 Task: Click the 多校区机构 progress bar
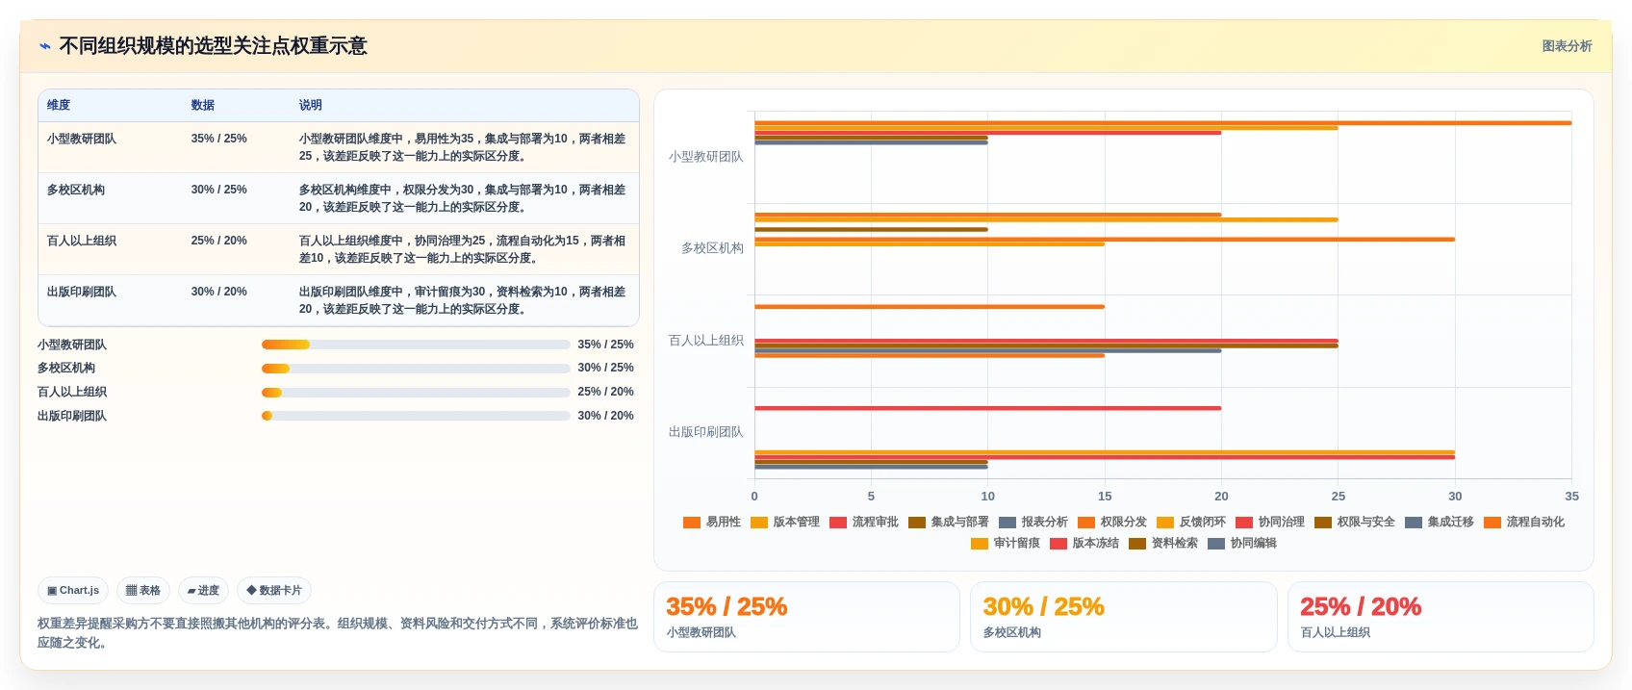click(416, 369)
